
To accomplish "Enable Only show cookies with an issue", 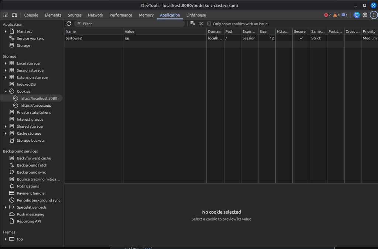I will click(x=209, y=23).
